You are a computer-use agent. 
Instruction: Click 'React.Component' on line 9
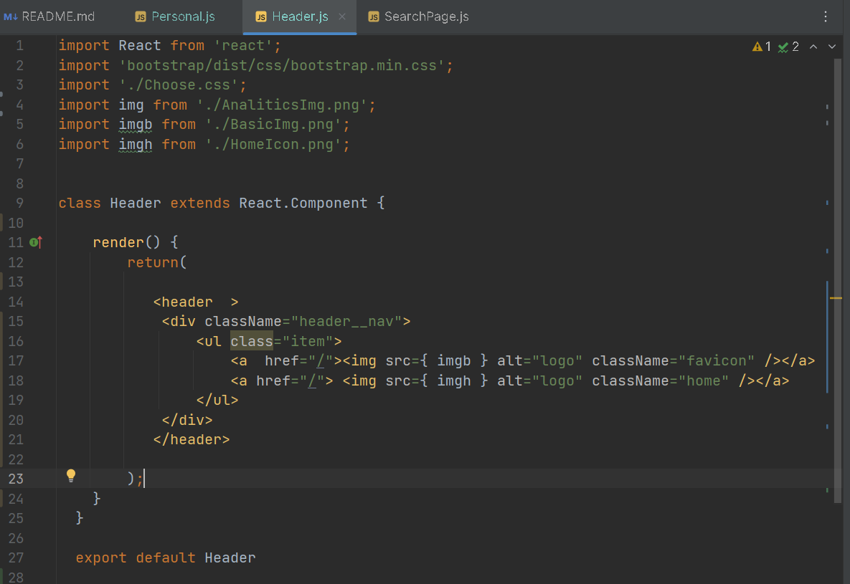coord(303,204)
